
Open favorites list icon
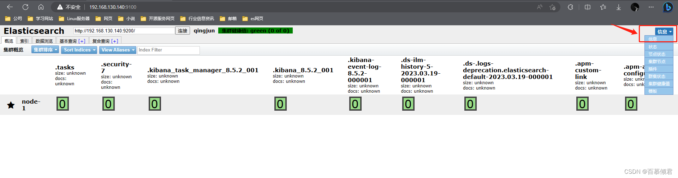603,7
